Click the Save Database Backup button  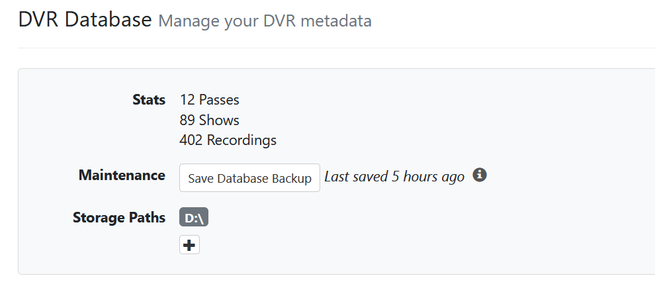tap(249, 178)
